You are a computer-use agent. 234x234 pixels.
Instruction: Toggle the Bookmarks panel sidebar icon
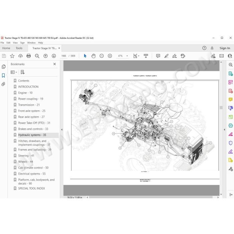[3, 75]
